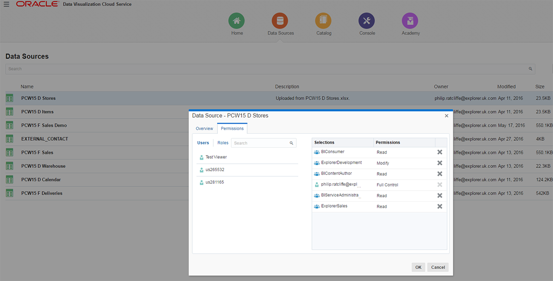The height and width of the screenshot is (281, 553).
Task: Open the PCW15 F Deliveries data source
Action: [x=42, y=193]
